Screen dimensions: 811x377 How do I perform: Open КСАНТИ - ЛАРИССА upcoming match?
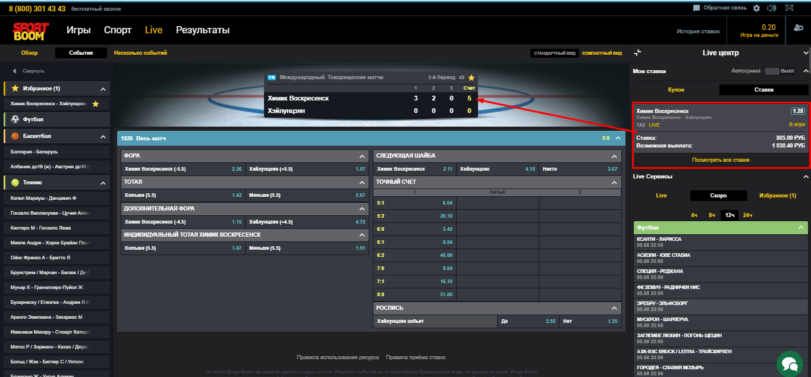click(721, 241)
